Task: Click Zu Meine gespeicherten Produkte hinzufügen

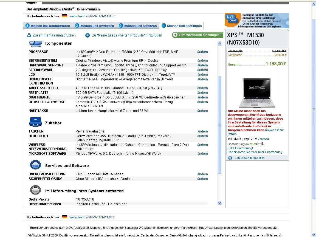Action: coord(127,35)
